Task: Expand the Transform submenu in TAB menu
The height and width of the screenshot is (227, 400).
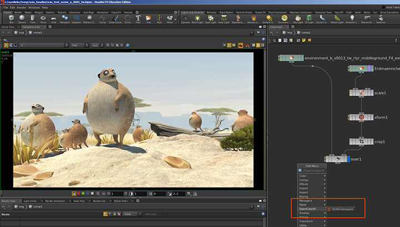Action: click(312, 221)
